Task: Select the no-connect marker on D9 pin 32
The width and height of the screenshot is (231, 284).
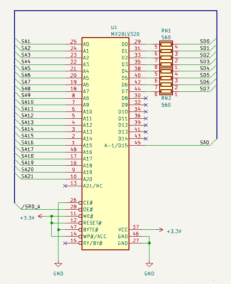Action: 146,105
